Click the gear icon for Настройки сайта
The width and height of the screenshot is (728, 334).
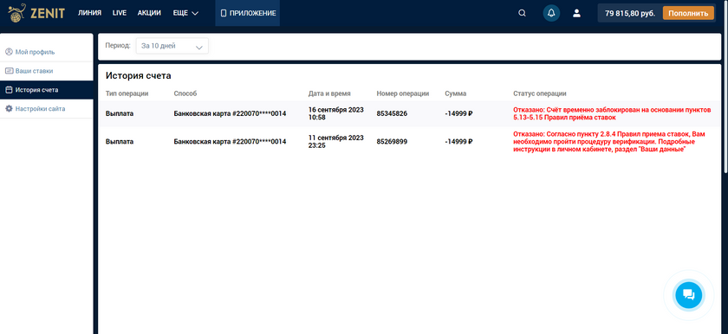click(9, 109)
